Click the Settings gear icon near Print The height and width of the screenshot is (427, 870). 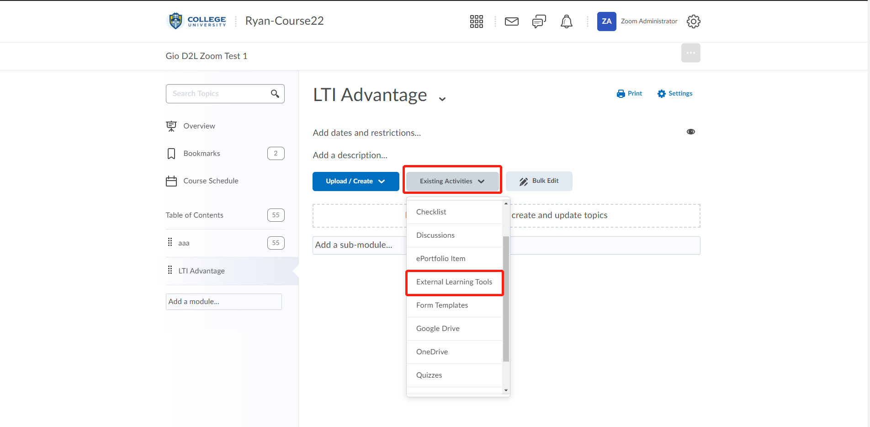click(662, 94)
